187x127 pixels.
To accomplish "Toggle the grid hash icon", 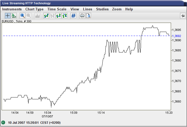I will 73,16.
